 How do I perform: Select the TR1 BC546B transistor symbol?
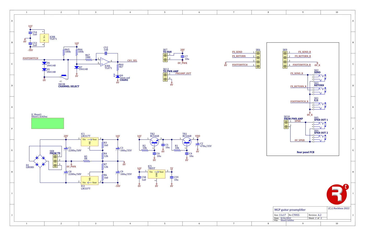[x=187, y=142]
